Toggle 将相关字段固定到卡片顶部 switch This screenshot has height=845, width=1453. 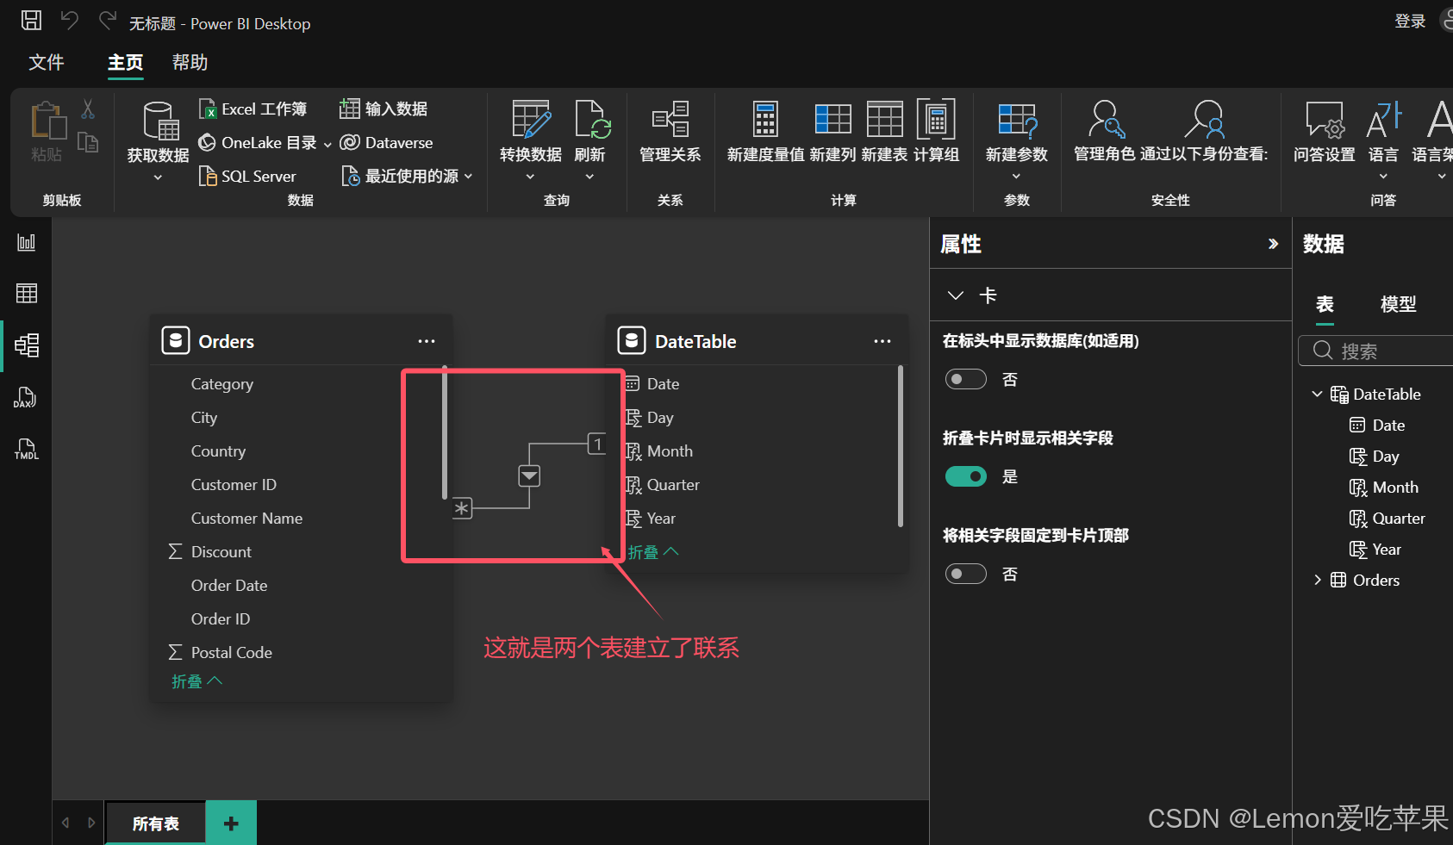click(x=966, y=574)
